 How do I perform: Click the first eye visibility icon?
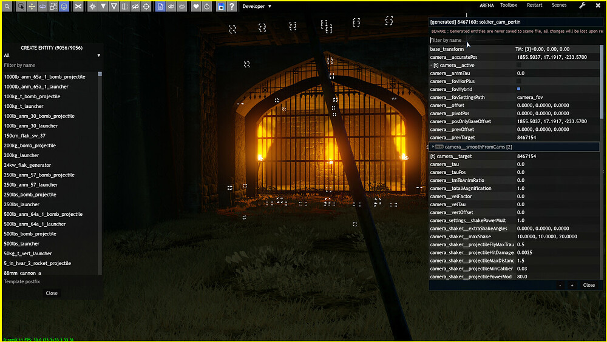[x=171, y=6]
